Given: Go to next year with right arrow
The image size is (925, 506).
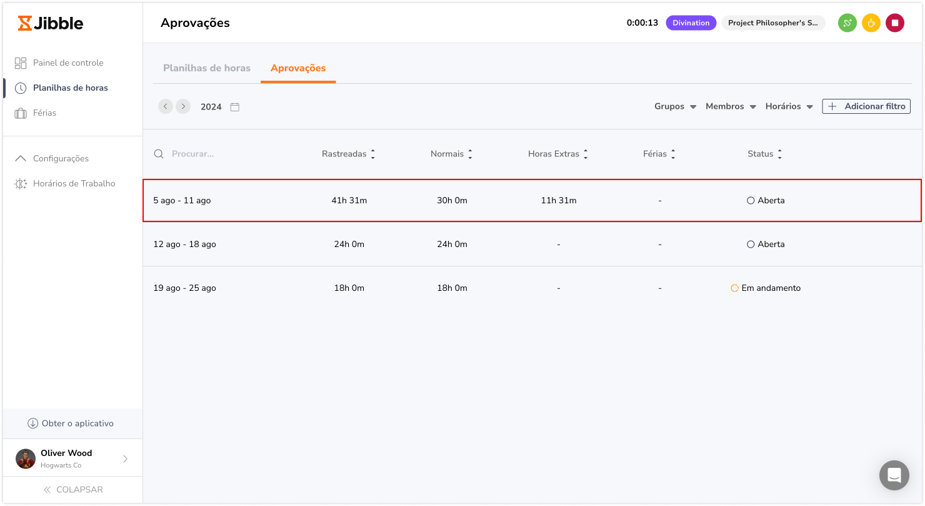Looking at the screenshot, I should tap(182, 106).
